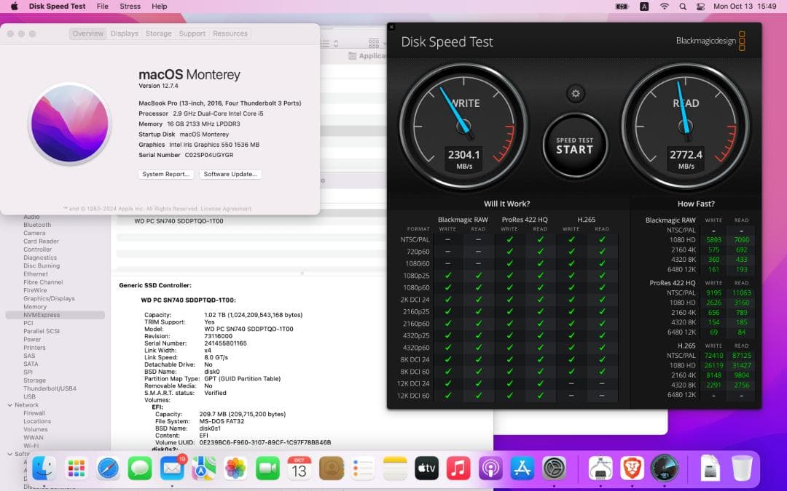Open the battery status menu
Viewport: 787px width, 491px height.
(x=622, y=7)
